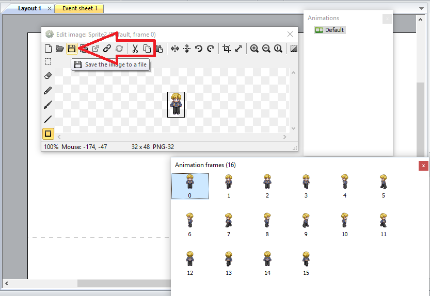Mirror the image horizontally
The width and height of the screenshot is (430, 296).
(x=174, y=49)
